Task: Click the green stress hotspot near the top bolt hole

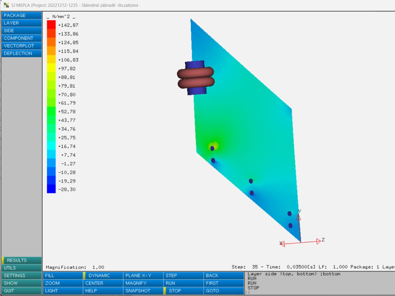Action: (x=214, y=146)
